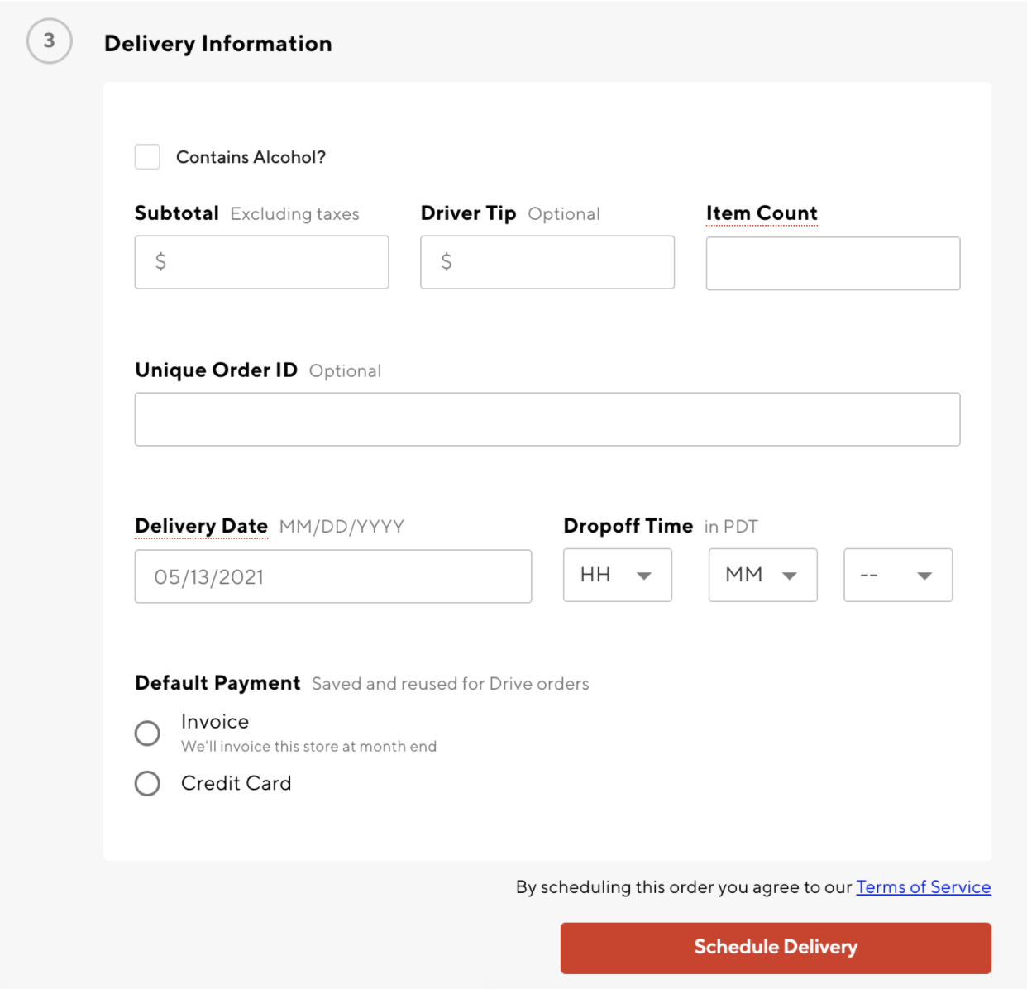
Task: Click the Subtotal dollar amount field
Action: tap(261, 262)
